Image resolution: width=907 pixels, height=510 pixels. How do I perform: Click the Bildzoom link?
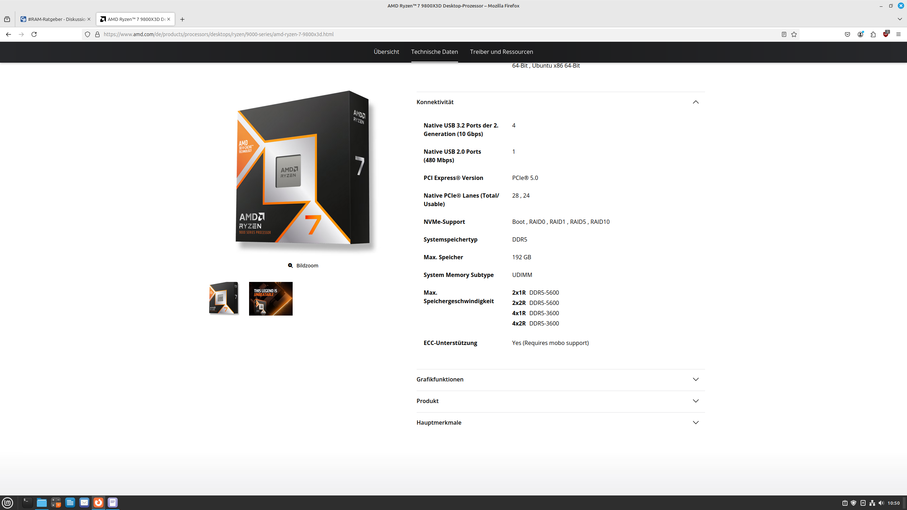tap(303, 266)
